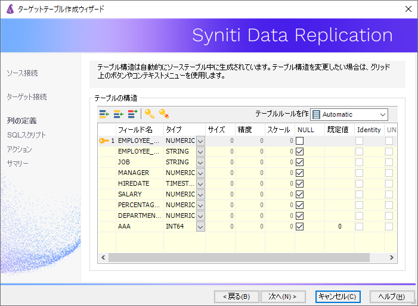Click the grid scrollbar right arrow
Image resolution: width=418 pixels, height=306 pixels.
click(x=392, y=258)
